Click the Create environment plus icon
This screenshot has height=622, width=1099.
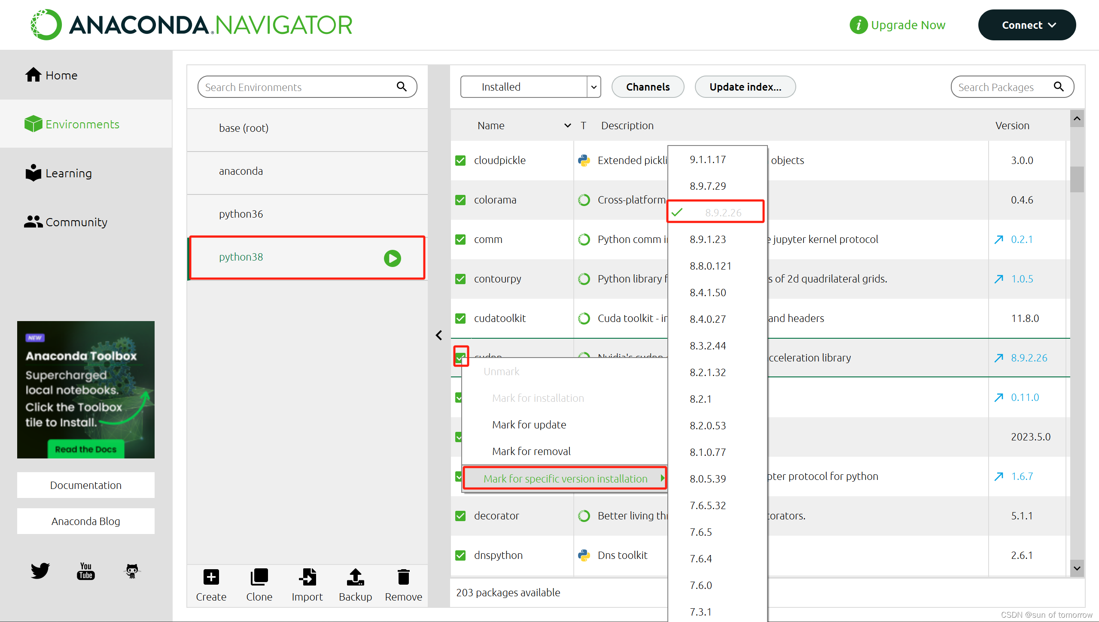[x=211, y=577]
